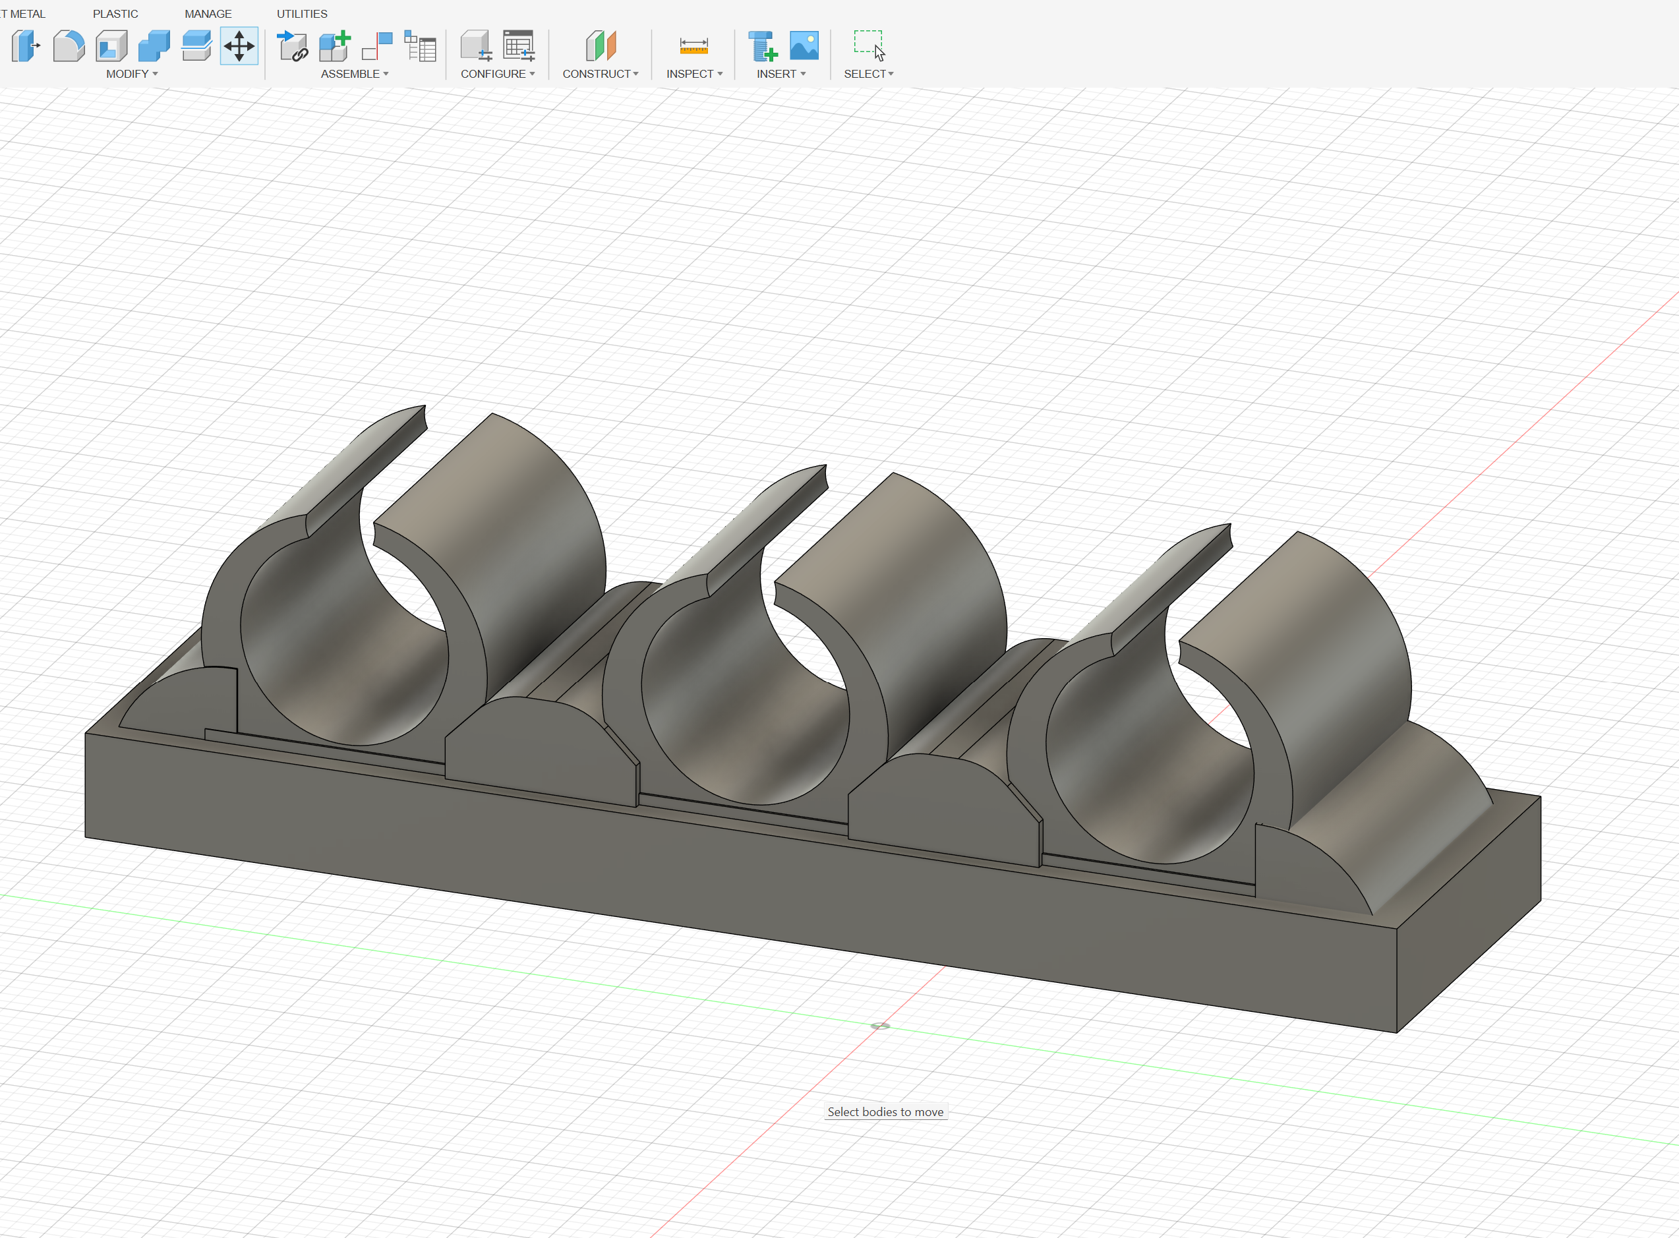Select the Joint Origin icon
1679x1238 pixels.
(x=378, y=46)
